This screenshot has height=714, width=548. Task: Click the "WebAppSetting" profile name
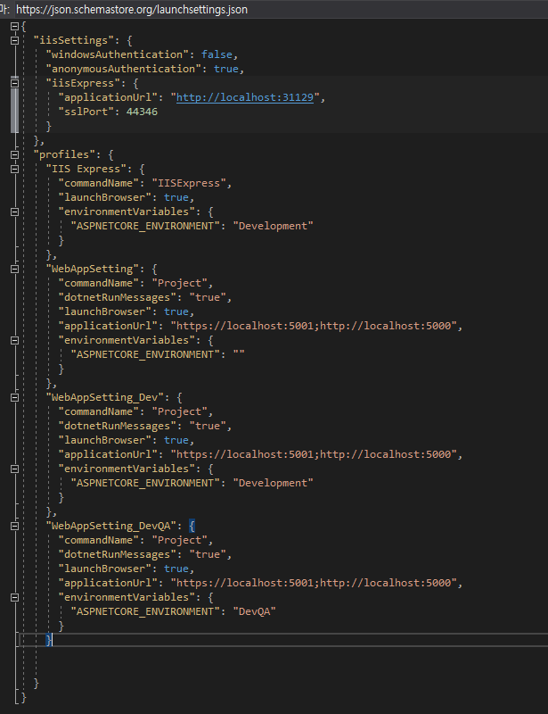pyautogui.click(x=93, y=270)
